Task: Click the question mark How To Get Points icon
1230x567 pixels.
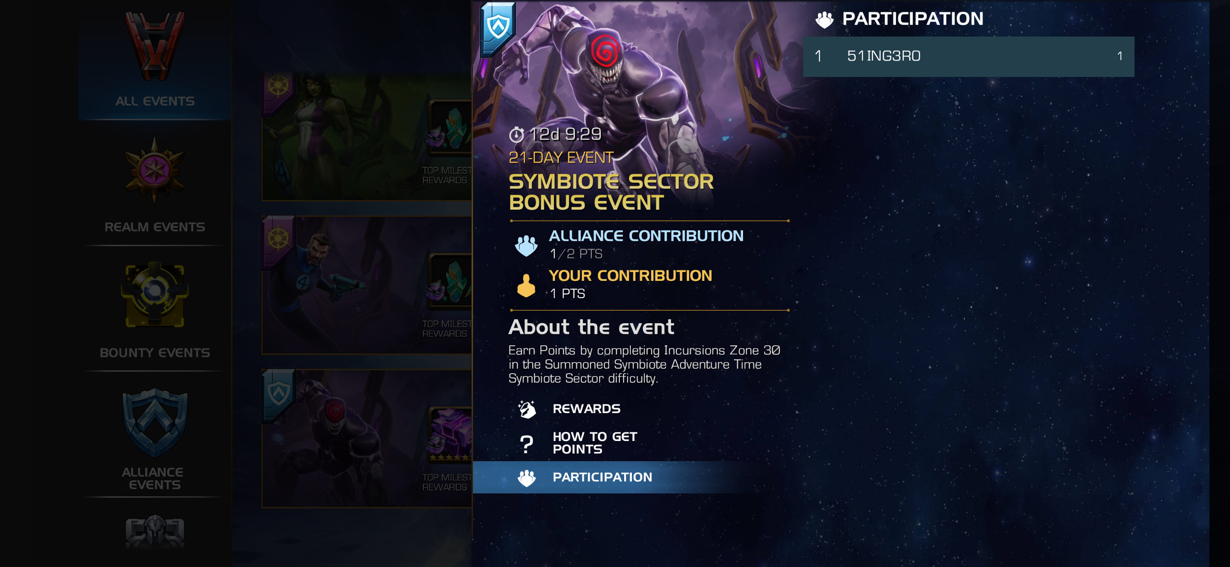Action: coord(526,443)
